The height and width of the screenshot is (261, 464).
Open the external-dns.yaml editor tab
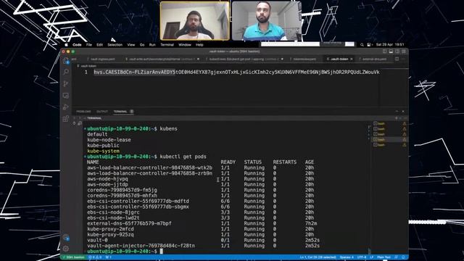(374, 59)
